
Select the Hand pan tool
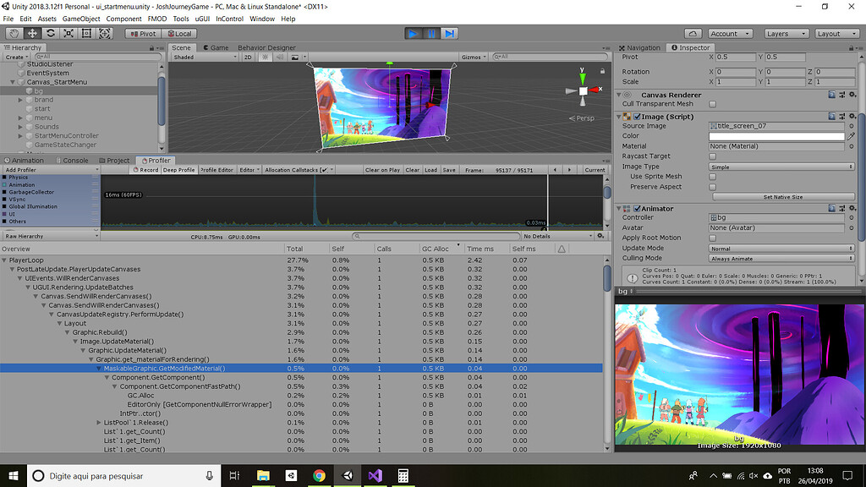tap(14, 33)
